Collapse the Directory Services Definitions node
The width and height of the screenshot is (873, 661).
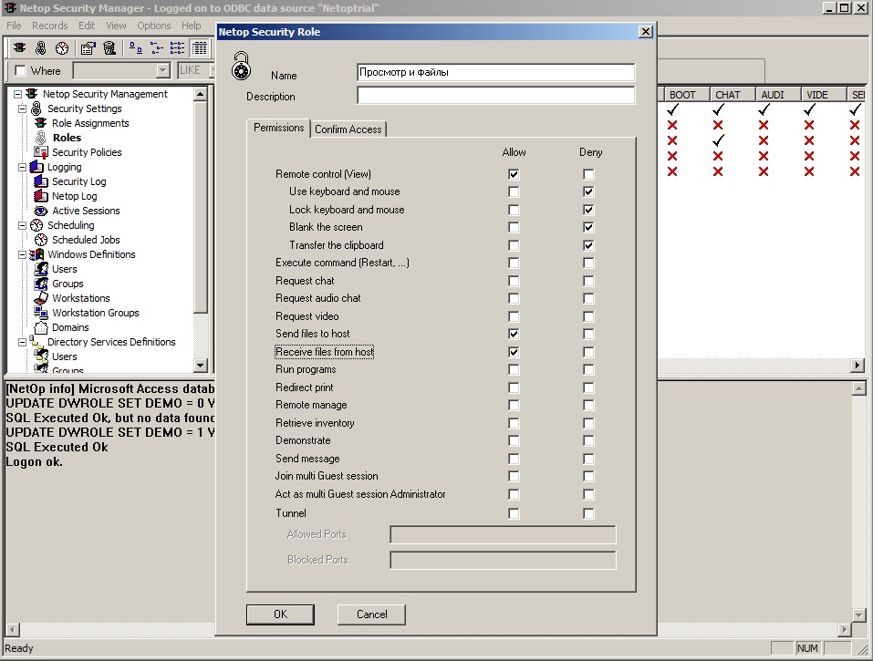[22, 342]
